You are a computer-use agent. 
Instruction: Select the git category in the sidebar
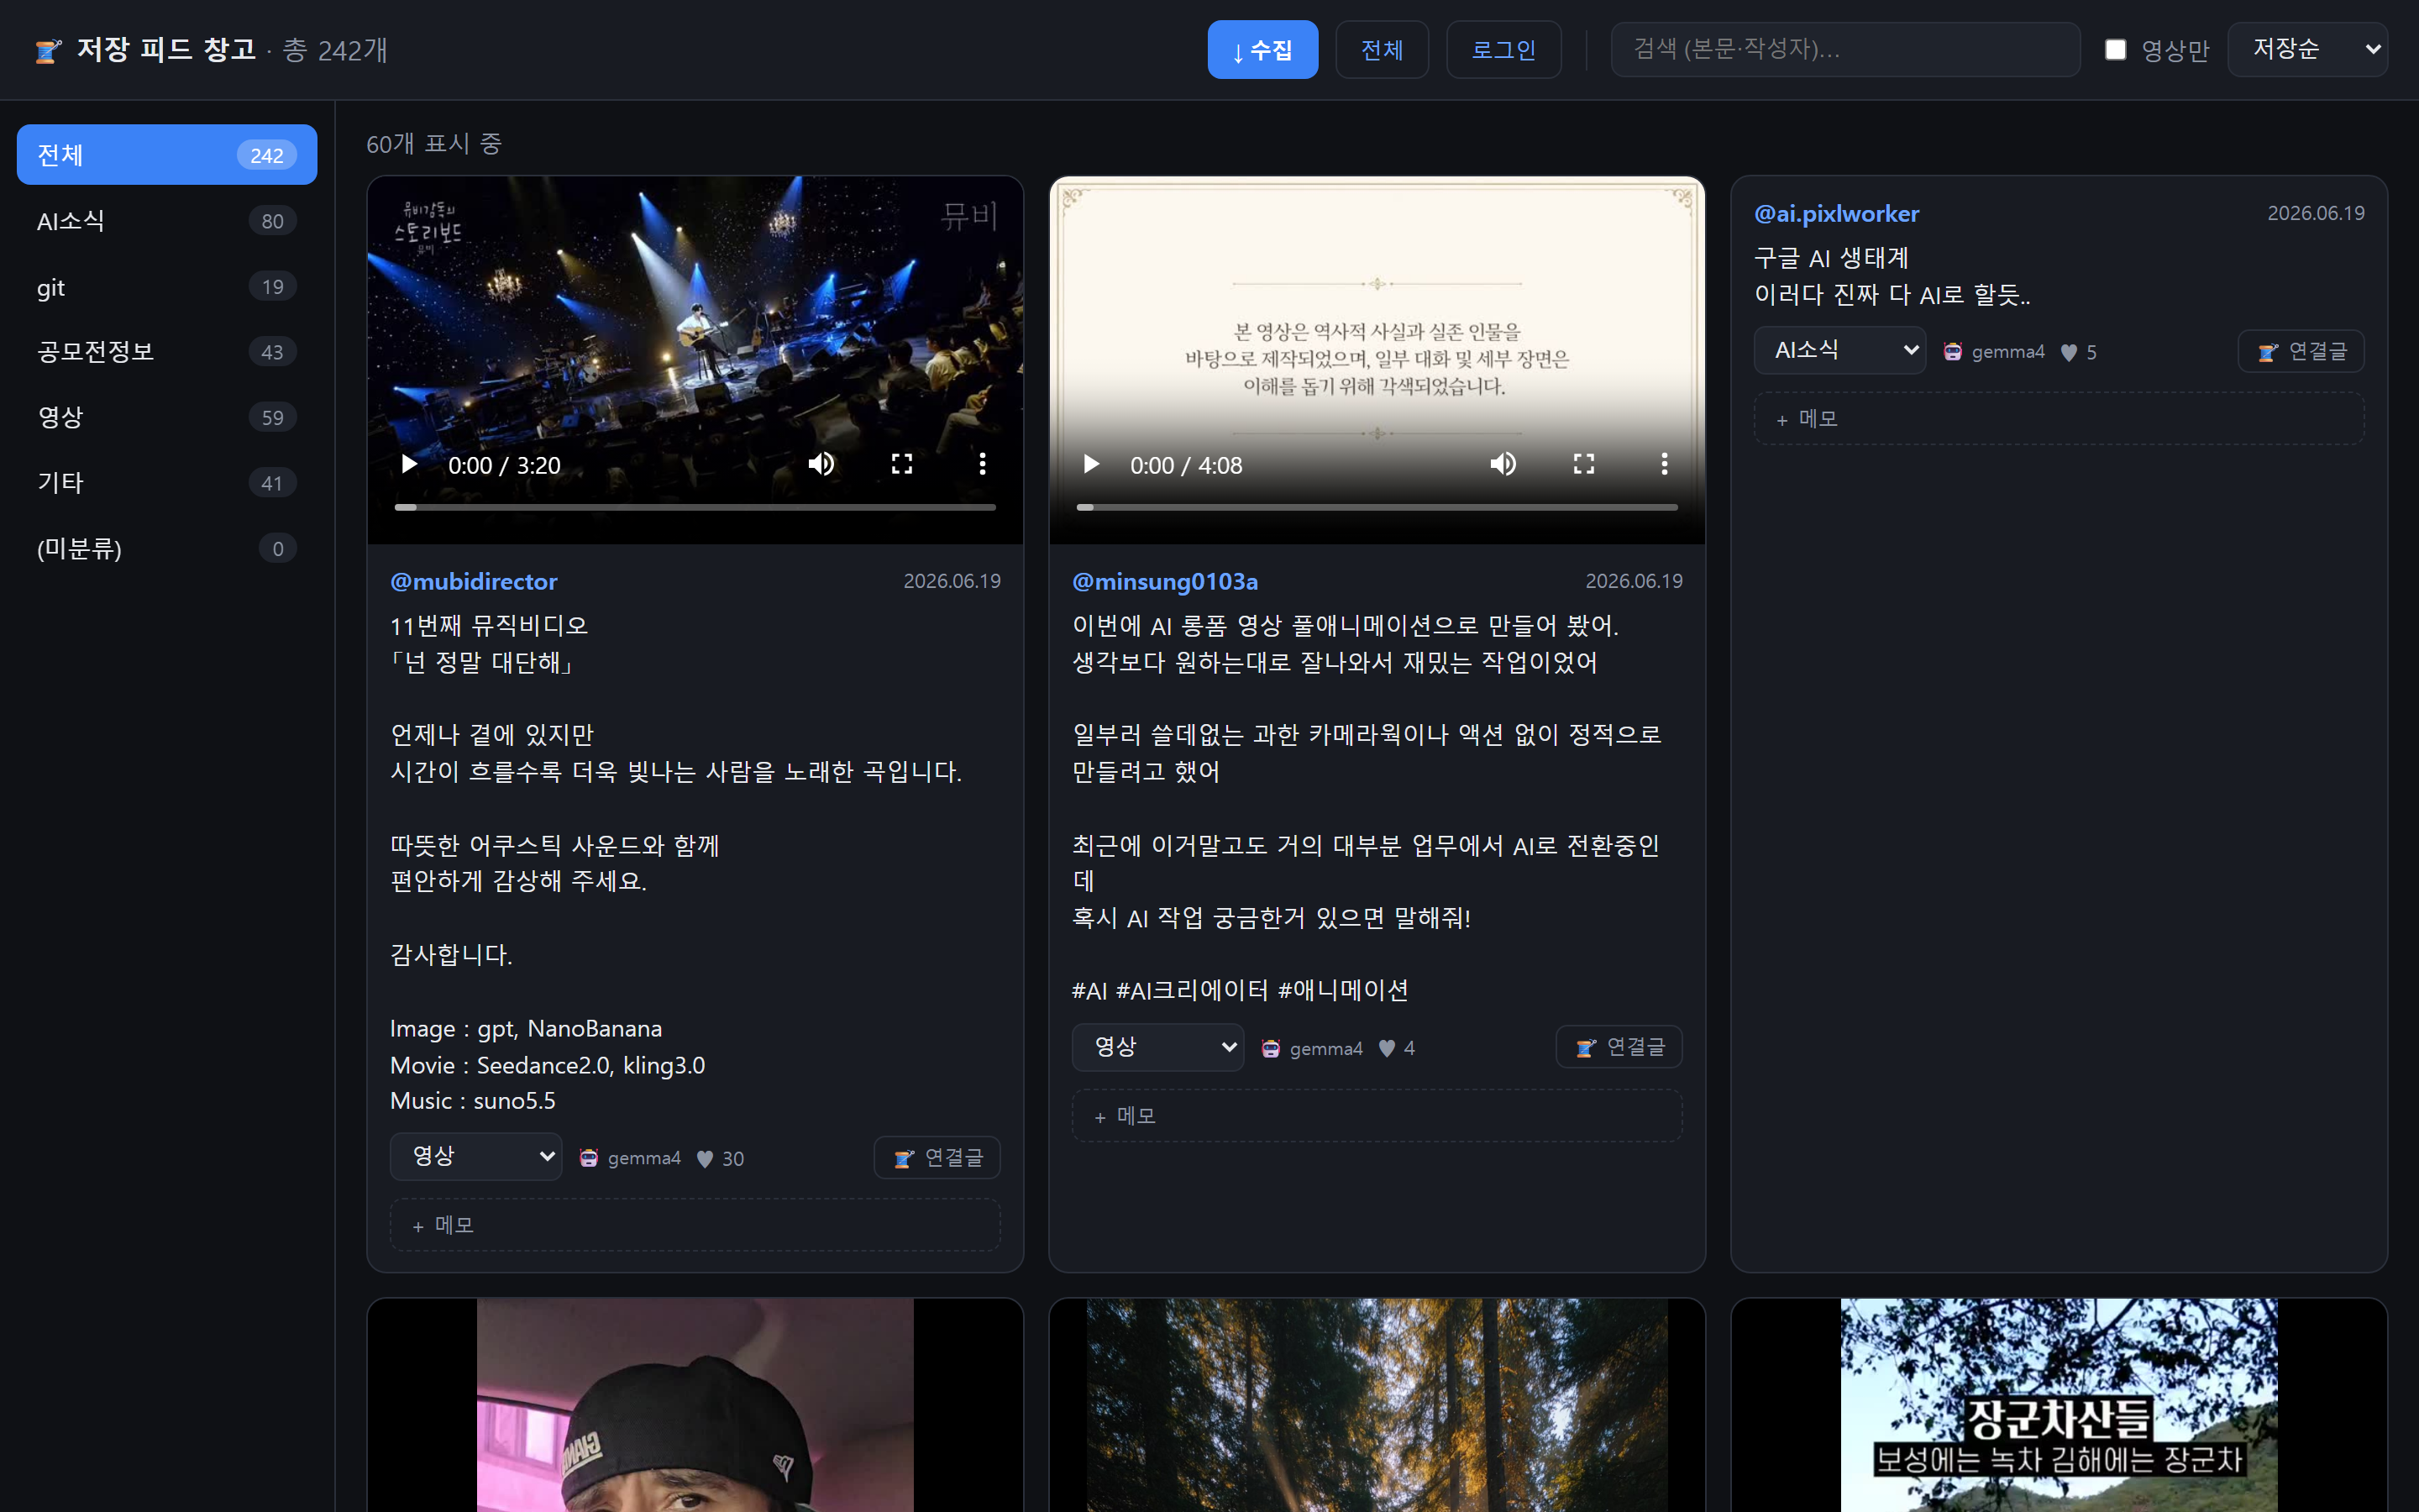click(167, 287)
